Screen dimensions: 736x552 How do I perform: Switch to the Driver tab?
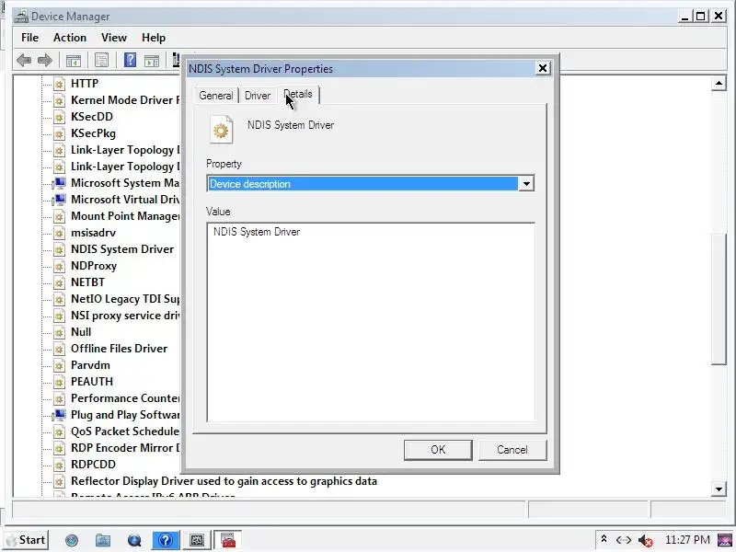pos(258,96)
